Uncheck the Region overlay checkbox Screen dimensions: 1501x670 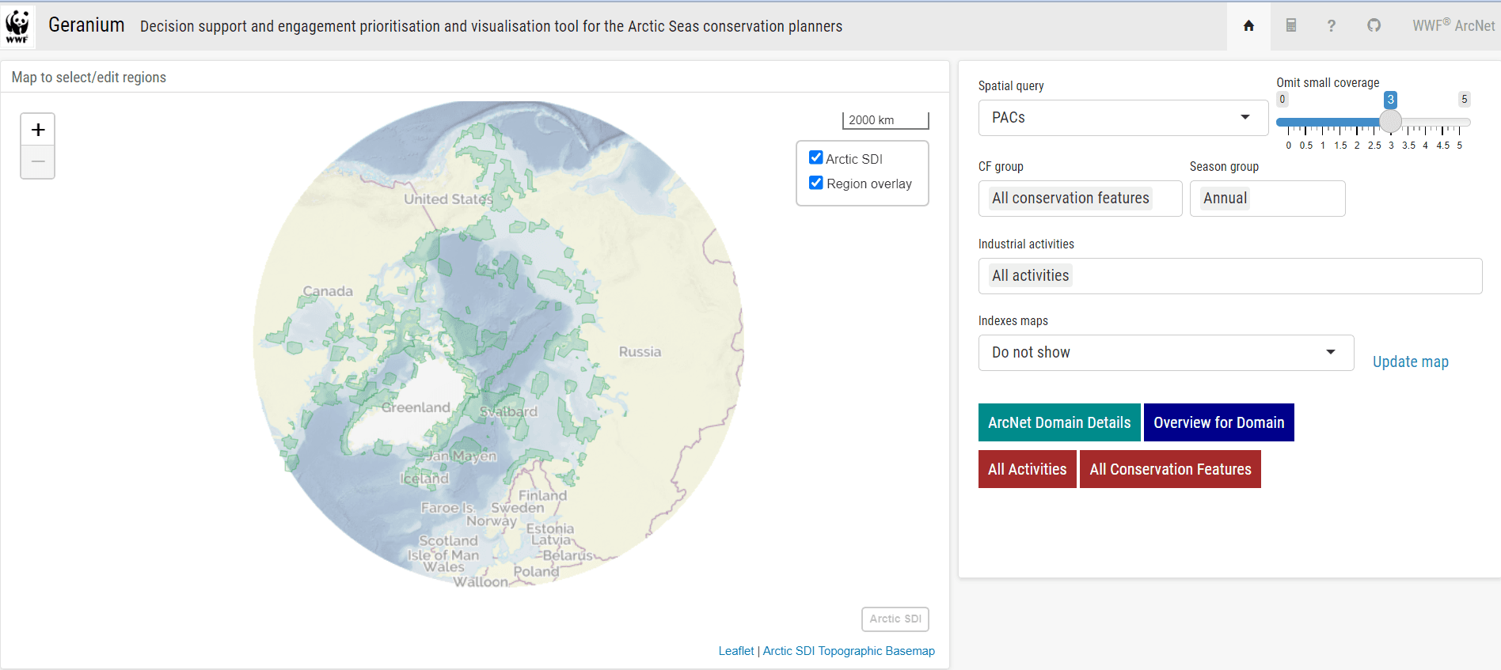816,183
